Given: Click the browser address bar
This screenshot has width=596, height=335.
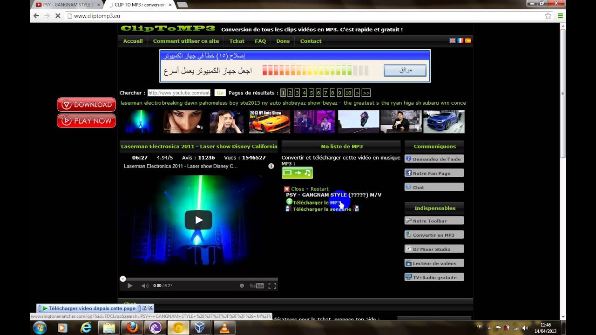Looking at the screenshot, I should tap(307, 16).
